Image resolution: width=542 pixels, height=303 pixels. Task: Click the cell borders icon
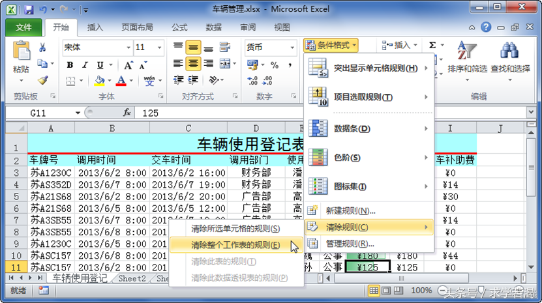(x=70, y=81)
